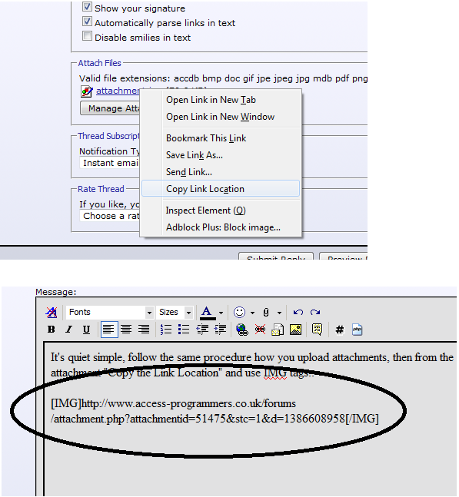Open the Choose a rating dropdown

click(109, 216)
